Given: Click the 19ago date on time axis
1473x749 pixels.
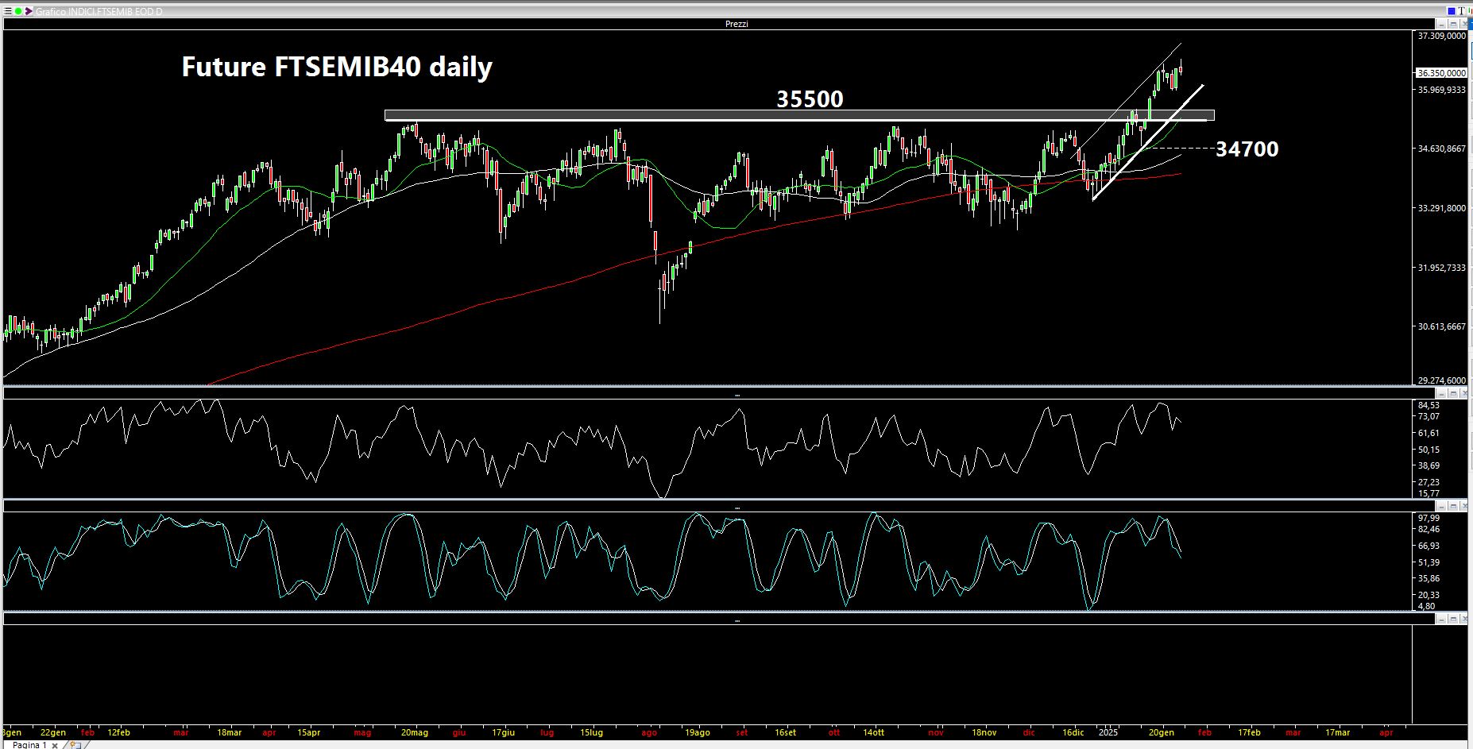Looking at the screenshot, I should pos(697,732).
